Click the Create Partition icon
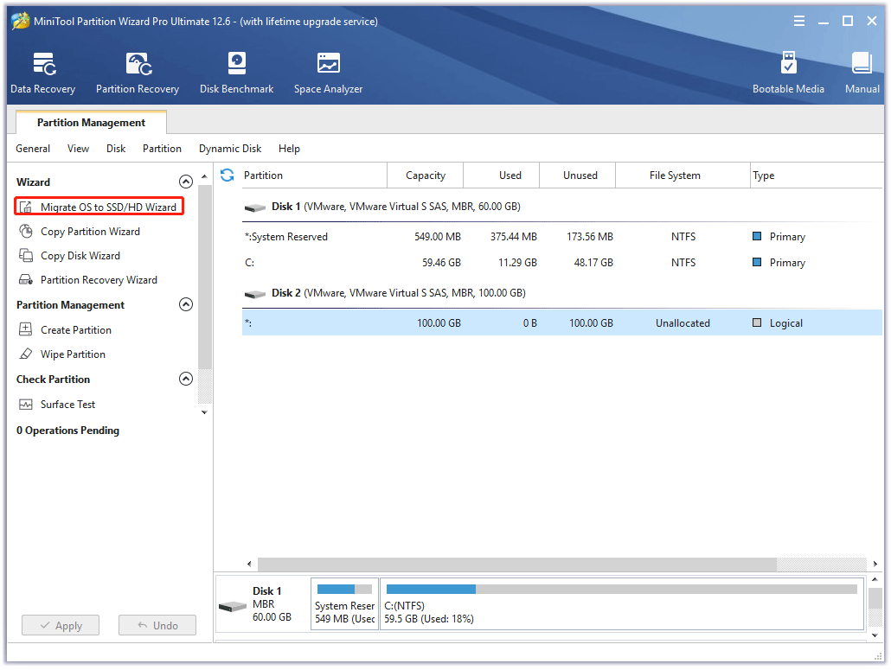This screenshot has width=891, height=670. point(26,329)
